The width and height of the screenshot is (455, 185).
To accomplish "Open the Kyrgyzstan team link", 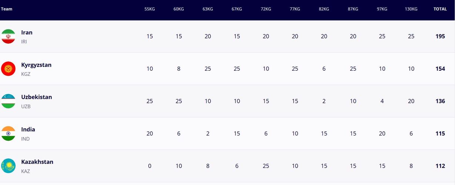I will 36,65.
